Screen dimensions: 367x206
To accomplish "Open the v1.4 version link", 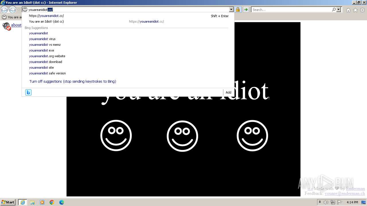I will click(310, 189).
